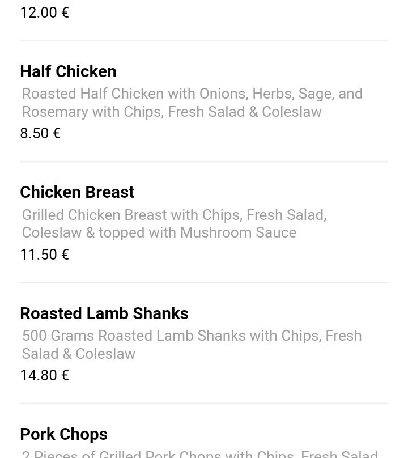Click the divider below the 12.00 € price

coord(204,40)
